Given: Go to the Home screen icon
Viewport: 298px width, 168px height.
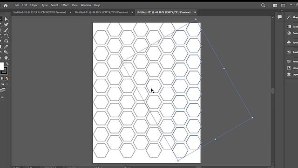Looking at the screenshot, I should pos(6,5).
